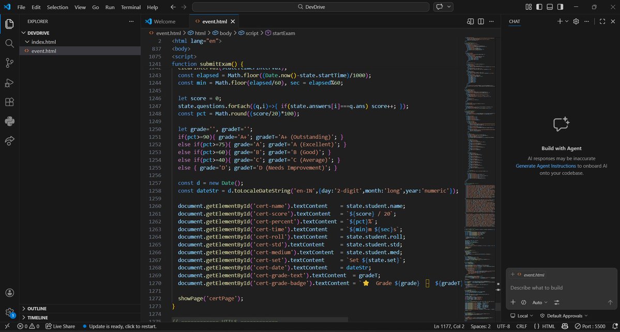Toggle the primary side bar visibility
The height and width of the screenshot is (332, 620).
539,7
